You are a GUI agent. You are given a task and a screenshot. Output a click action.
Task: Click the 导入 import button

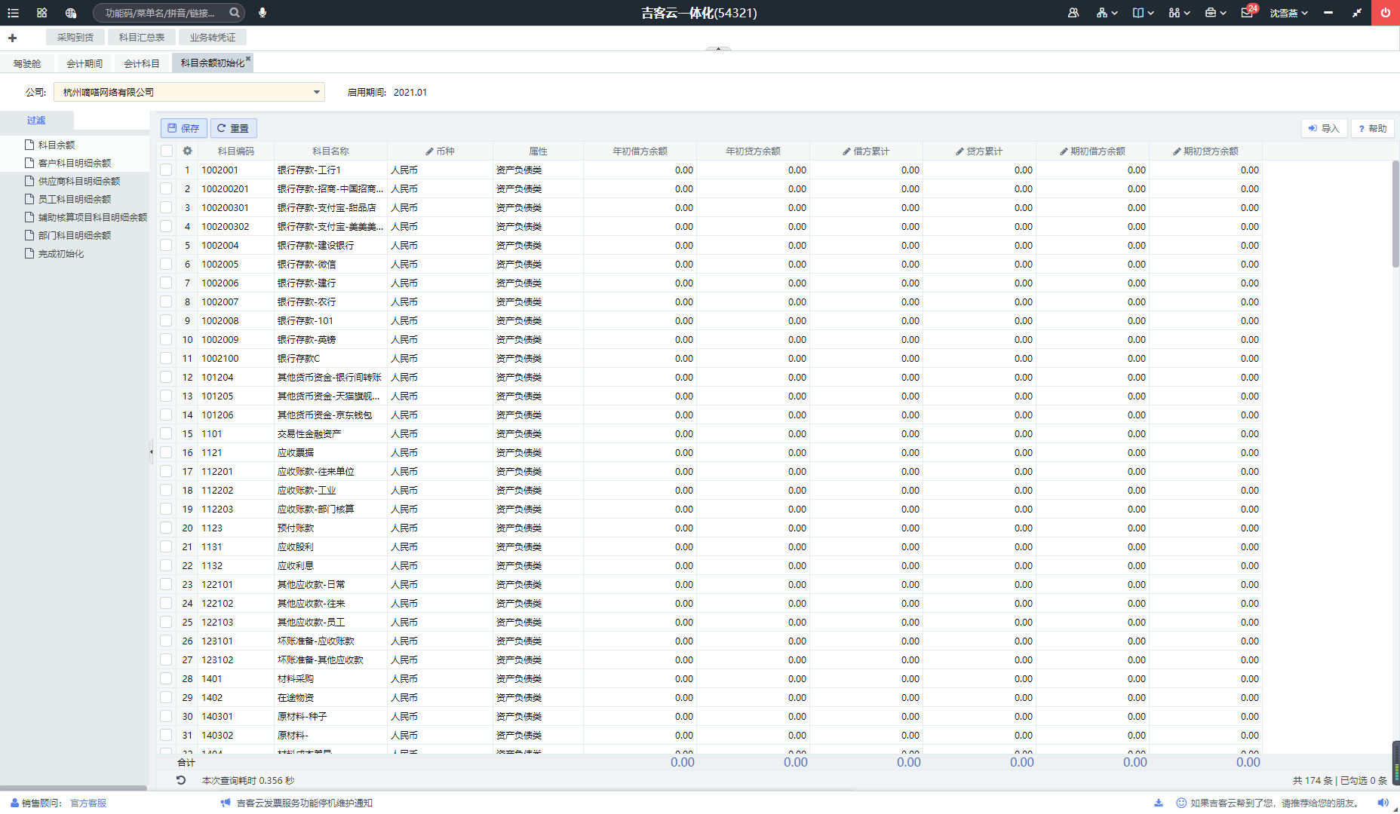click(x=1325, y=128)
